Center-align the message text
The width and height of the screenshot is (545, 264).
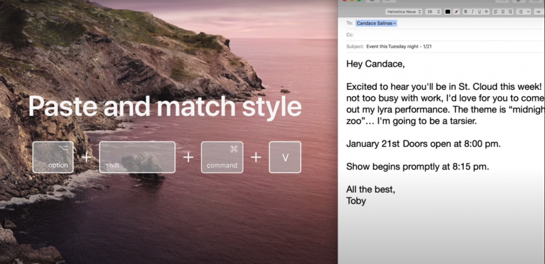point(502,12)
